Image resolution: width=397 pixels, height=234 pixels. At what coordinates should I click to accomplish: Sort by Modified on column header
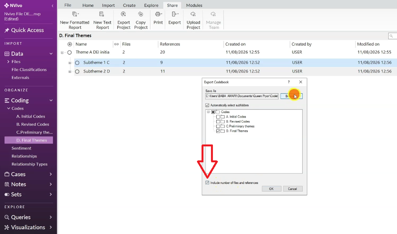point(368,44)
